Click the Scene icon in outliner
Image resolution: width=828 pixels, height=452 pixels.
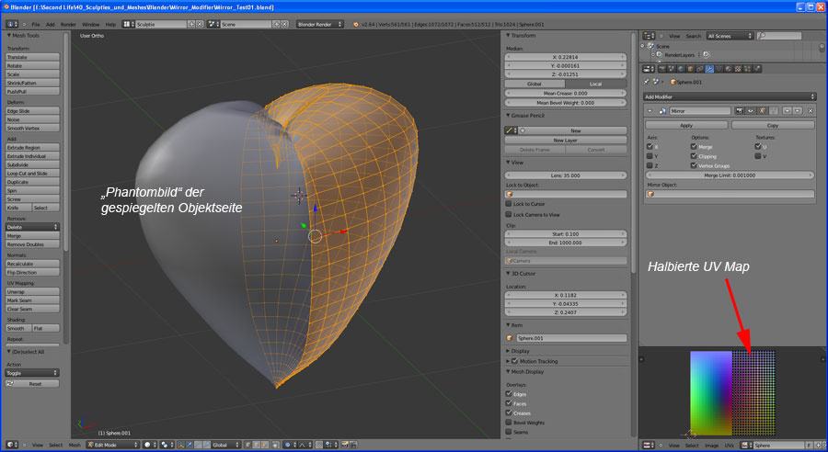[651, 46]
